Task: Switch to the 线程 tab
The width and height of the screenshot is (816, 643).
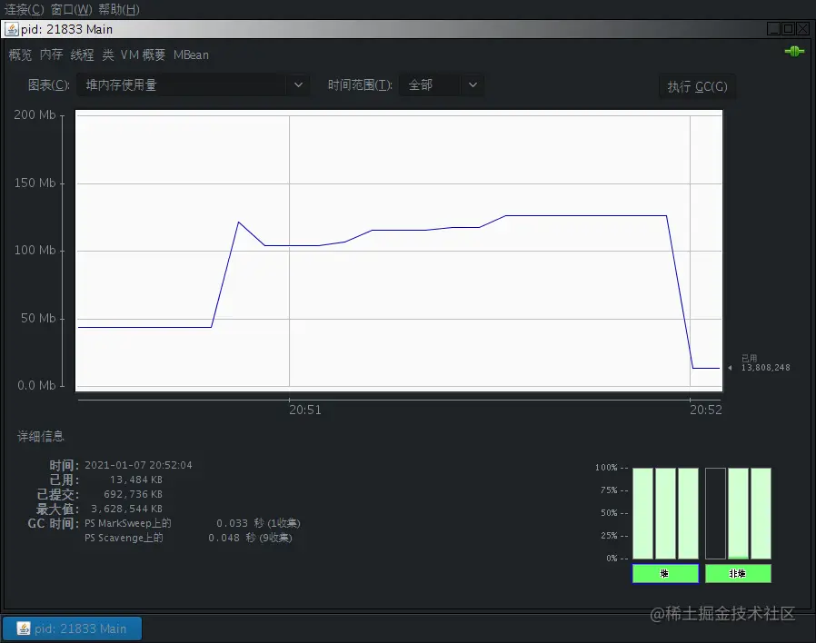Action: click(x=82, y=54)
